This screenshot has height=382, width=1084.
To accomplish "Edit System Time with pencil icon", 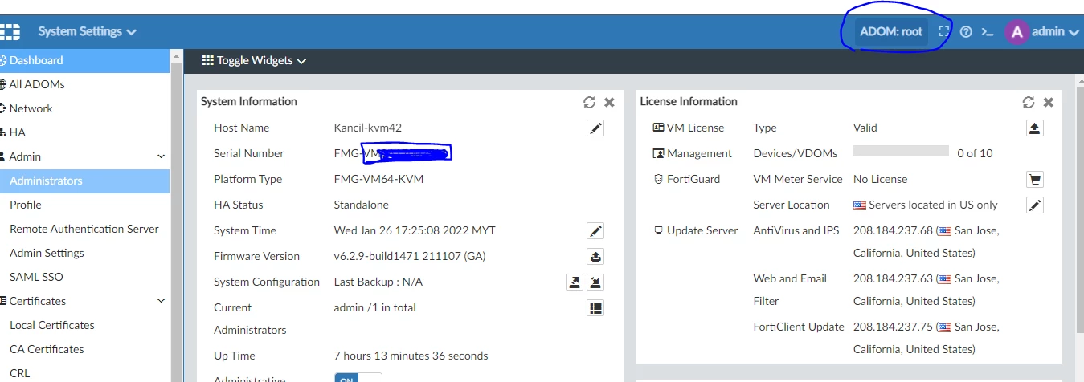I will [x=595, y=231].
